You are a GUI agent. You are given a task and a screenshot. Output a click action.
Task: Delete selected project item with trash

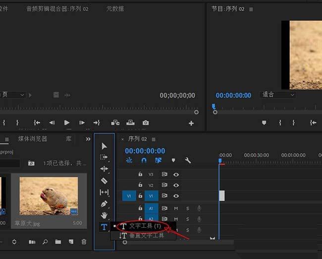coord(84,242)
